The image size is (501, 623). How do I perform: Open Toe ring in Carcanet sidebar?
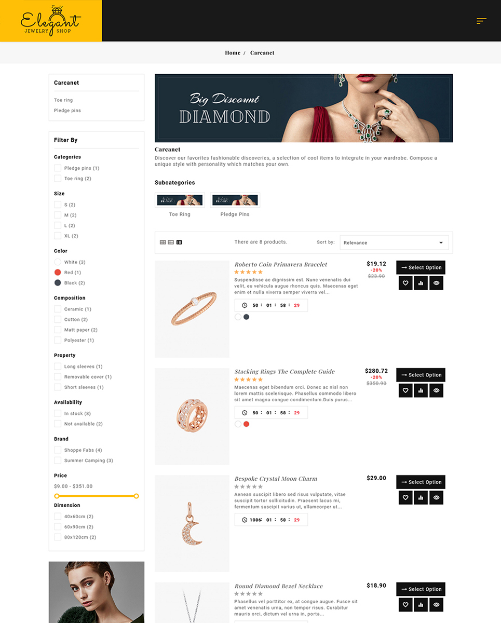(x=63, y=100)
